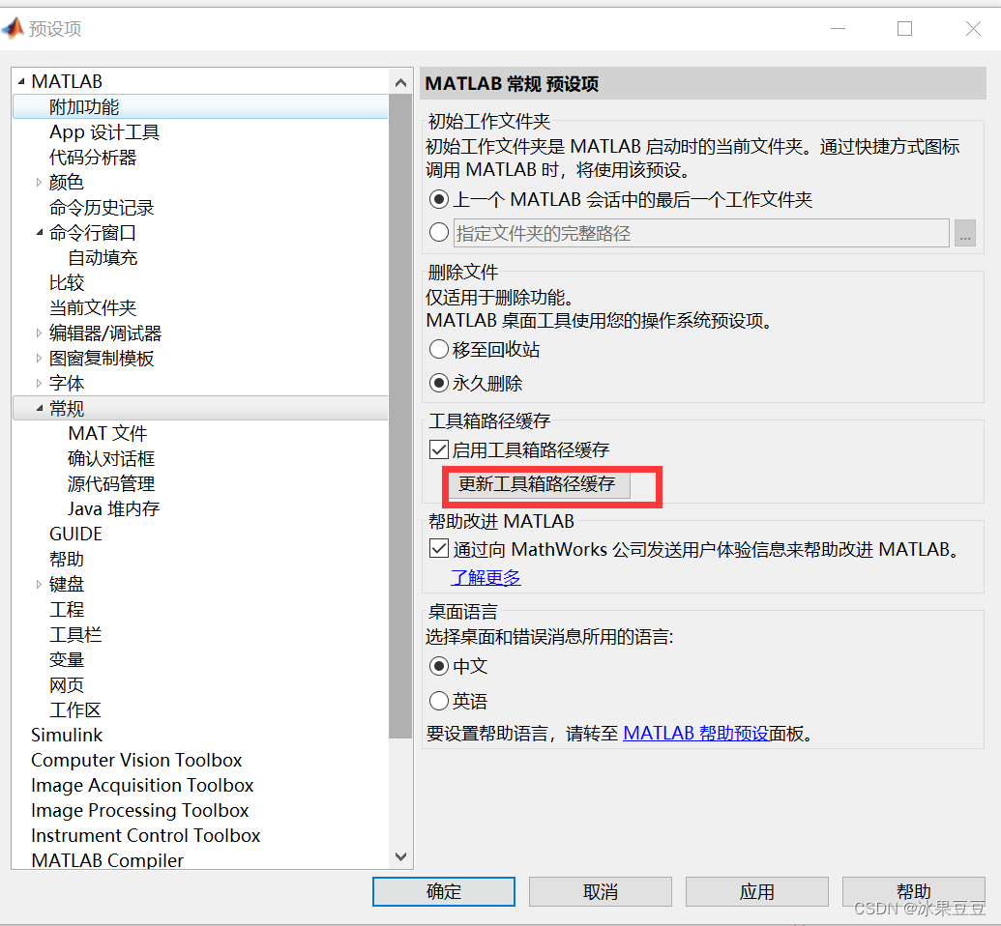Click tree scrollbar down arrow

pos(401,856)
